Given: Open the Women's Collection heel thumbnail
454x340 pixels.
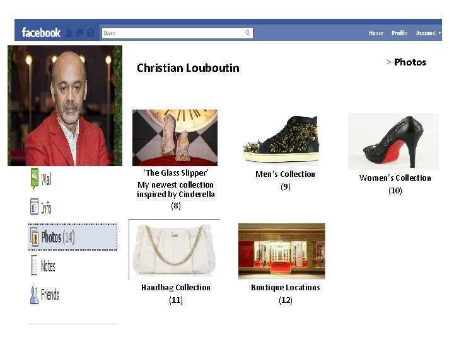Looking at the screenshot, I should (393, 142).
